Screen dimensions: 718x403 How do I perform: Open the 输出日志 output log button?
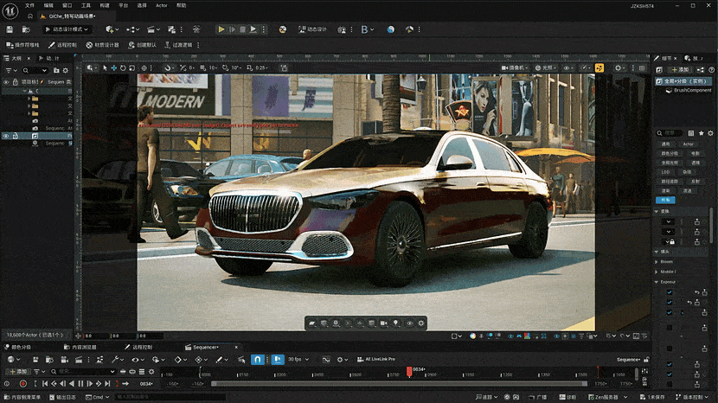[x=63, y=397]
